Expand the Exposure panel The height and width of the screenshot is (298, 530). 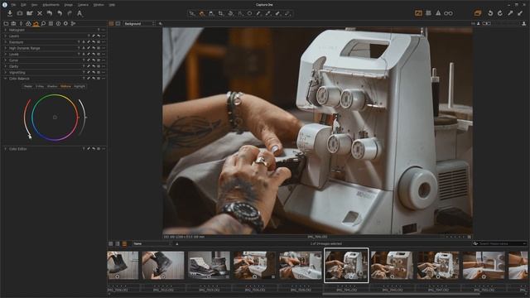click(x=6, y=42)
